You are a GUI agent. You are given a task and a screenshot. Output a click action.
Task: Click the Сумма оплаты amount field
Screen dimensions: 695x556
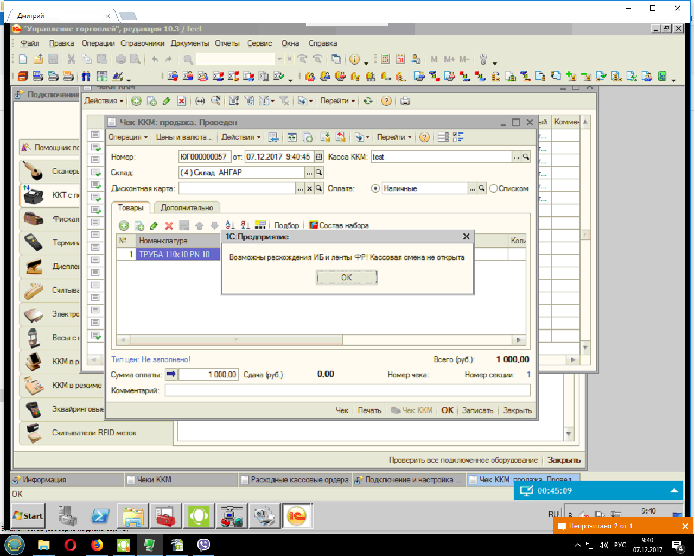coord(208,375)
